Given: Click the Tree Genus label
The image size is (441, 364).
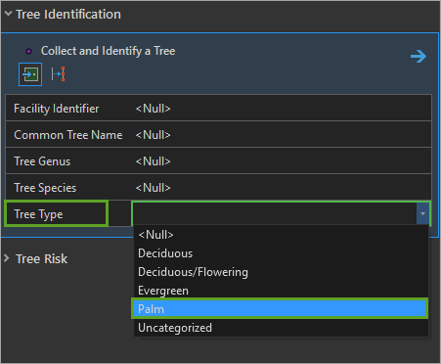Looking at the screenshot, I should pos(42,161).
